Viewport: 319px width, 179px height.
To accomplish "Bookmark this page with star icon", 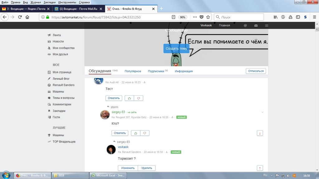I will tap(208, 17).
